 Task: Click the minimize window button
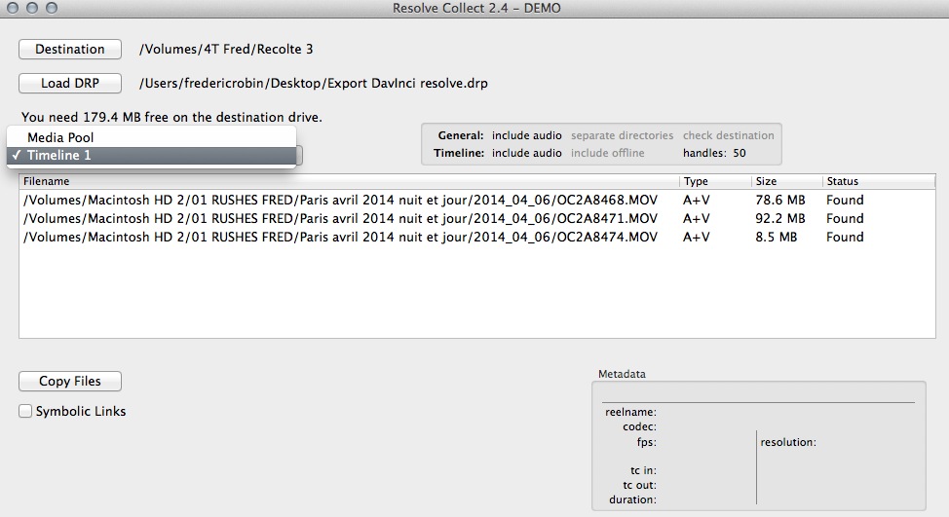[32, 8]
